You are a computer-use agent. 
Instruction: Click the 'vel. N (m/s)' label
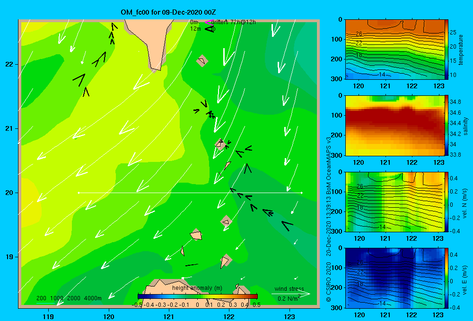(x=465, y=203)
